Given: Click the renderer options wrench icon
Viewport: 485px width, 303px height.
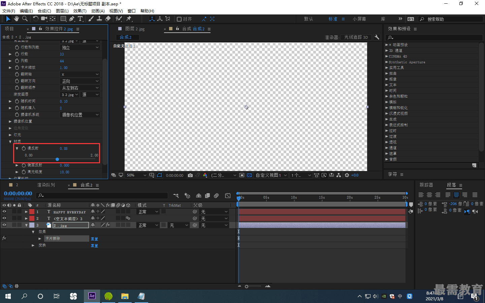Looking at the screenshot, I should (377, 37).
